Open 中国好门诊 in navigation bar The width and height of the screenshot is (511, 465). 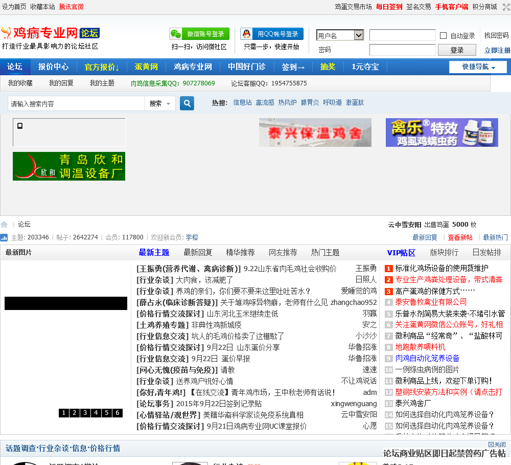click(247, 67)
